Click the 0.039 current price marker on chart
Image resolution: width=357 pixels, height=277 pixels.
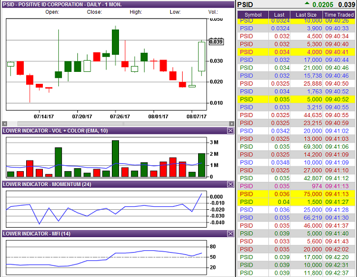[216, 42]
